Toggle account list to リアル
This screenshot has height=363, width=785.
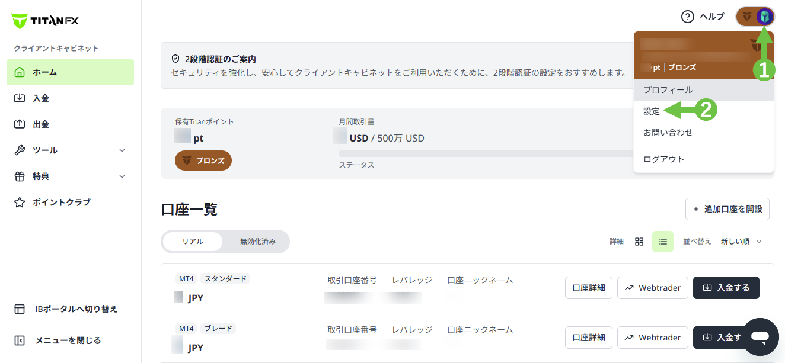(193, 242)
